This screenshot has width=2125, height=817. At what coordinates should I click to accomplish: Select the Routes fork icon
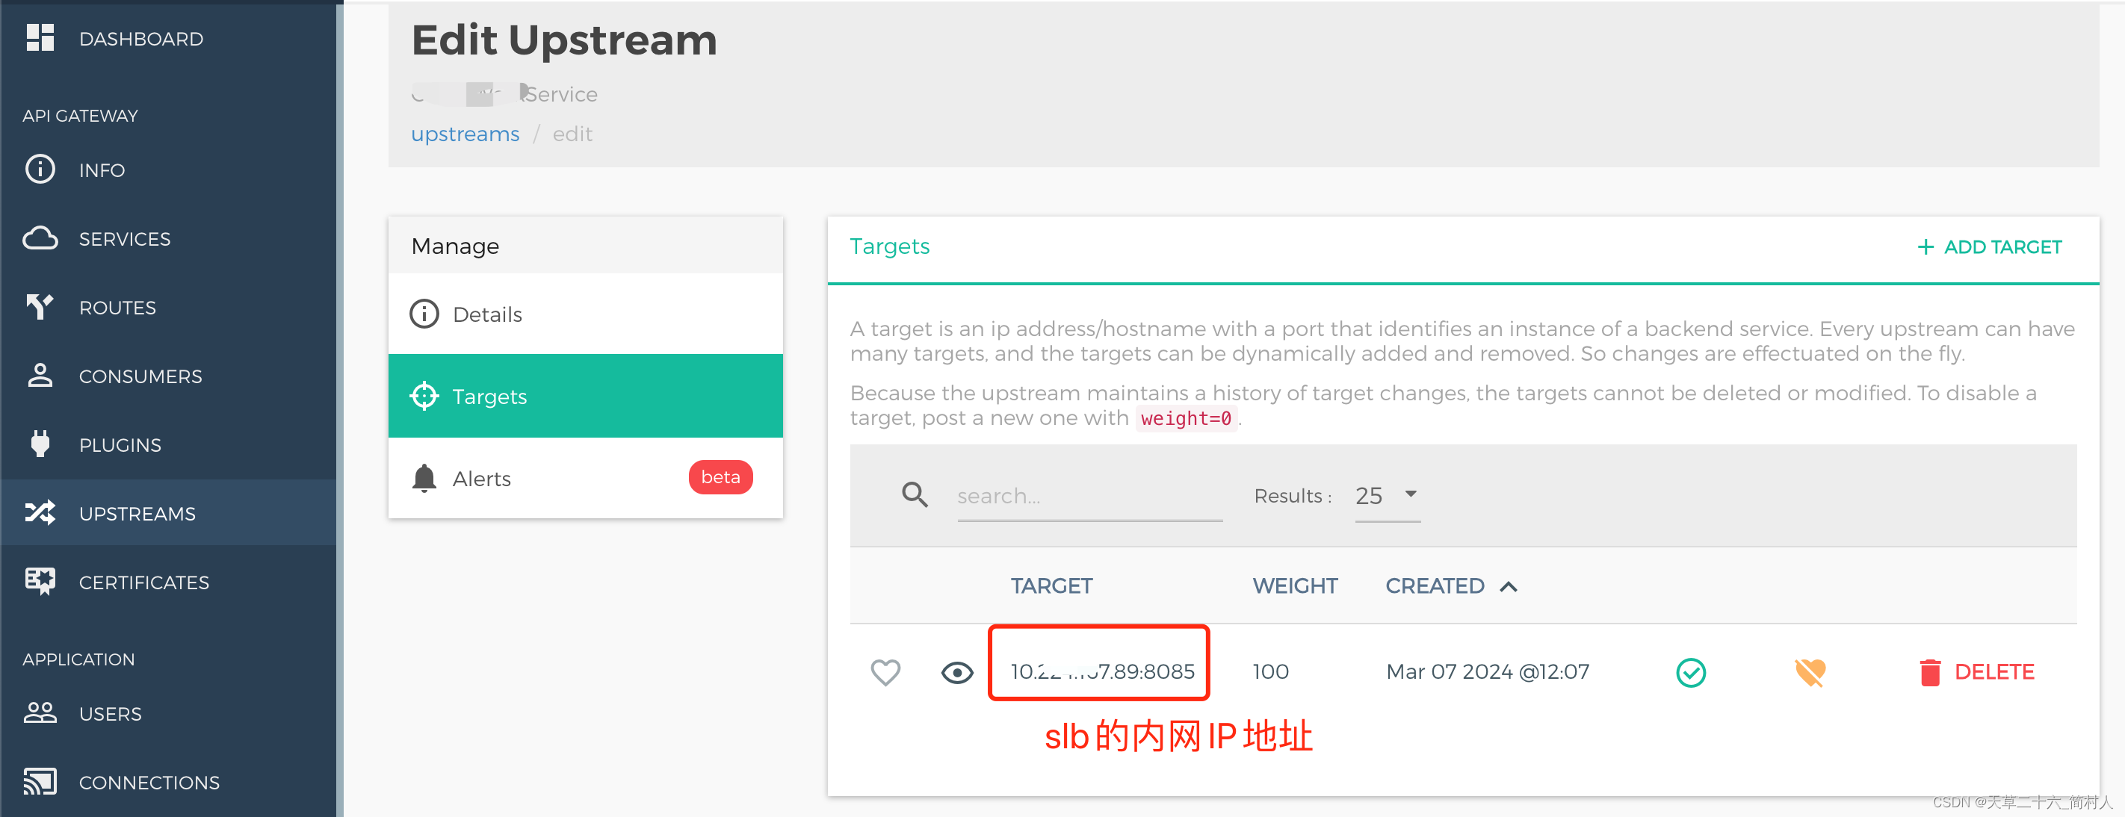[40, 307]
